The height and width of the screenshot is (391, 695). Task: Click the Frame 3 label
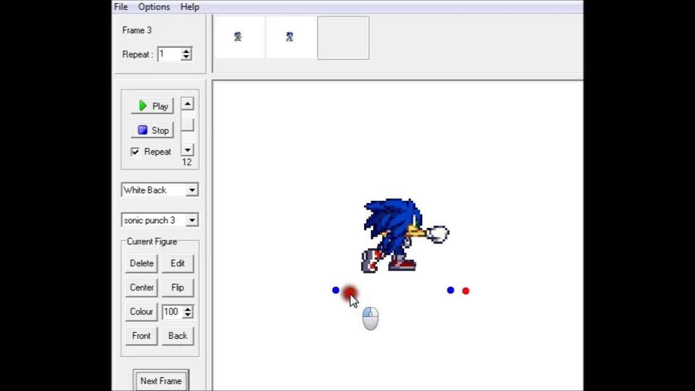pos(137,30)
